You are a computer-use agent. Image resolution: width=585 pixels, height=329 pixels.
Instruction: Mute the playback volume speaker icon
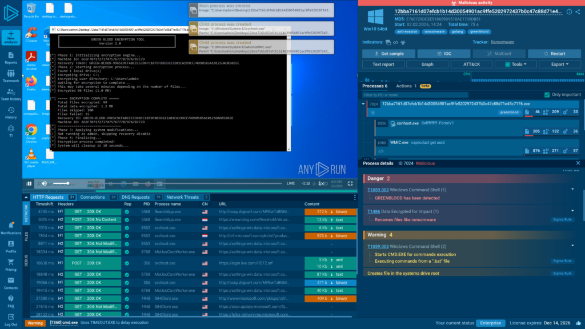coord(43,183)
